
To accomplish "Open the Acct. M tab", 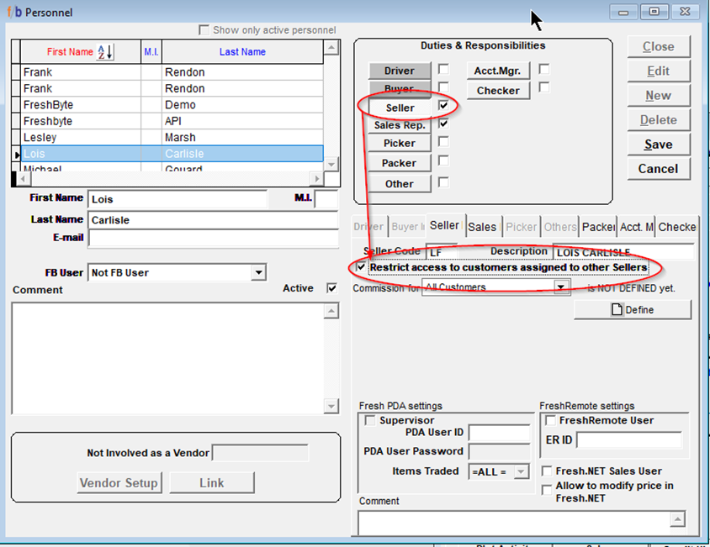I will (636, 226).
